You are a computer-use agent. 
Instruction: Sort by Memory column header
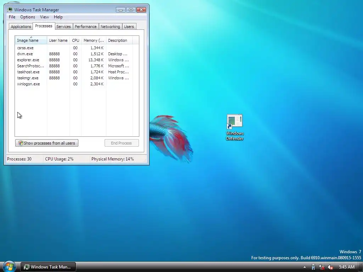coord(94,40)
